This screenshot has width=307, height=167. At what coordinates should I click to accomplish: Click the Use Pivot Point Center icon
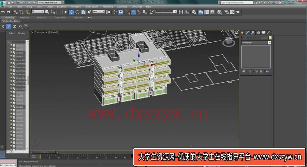click(x=108, y=12)
